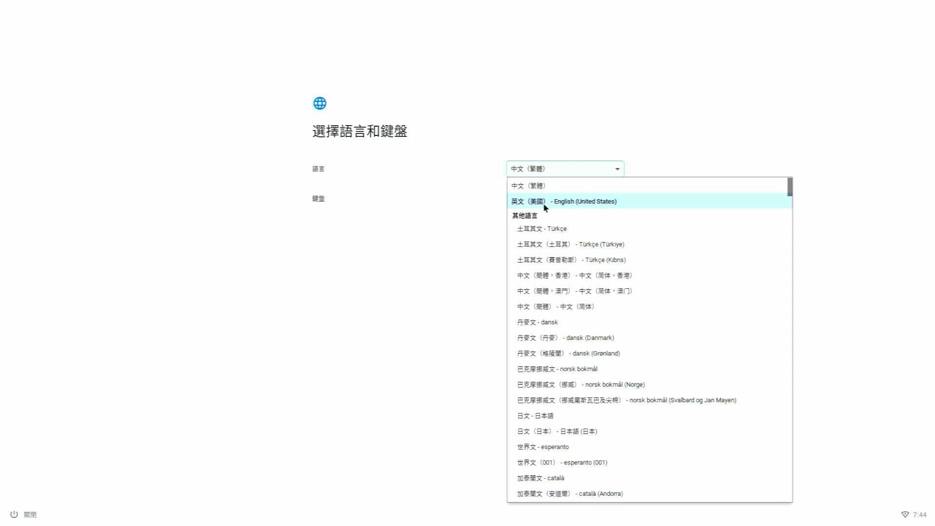This screenshot has width=935, height=526.
Task: Click the Wi-Fi status icon
Action: [905, 515]
